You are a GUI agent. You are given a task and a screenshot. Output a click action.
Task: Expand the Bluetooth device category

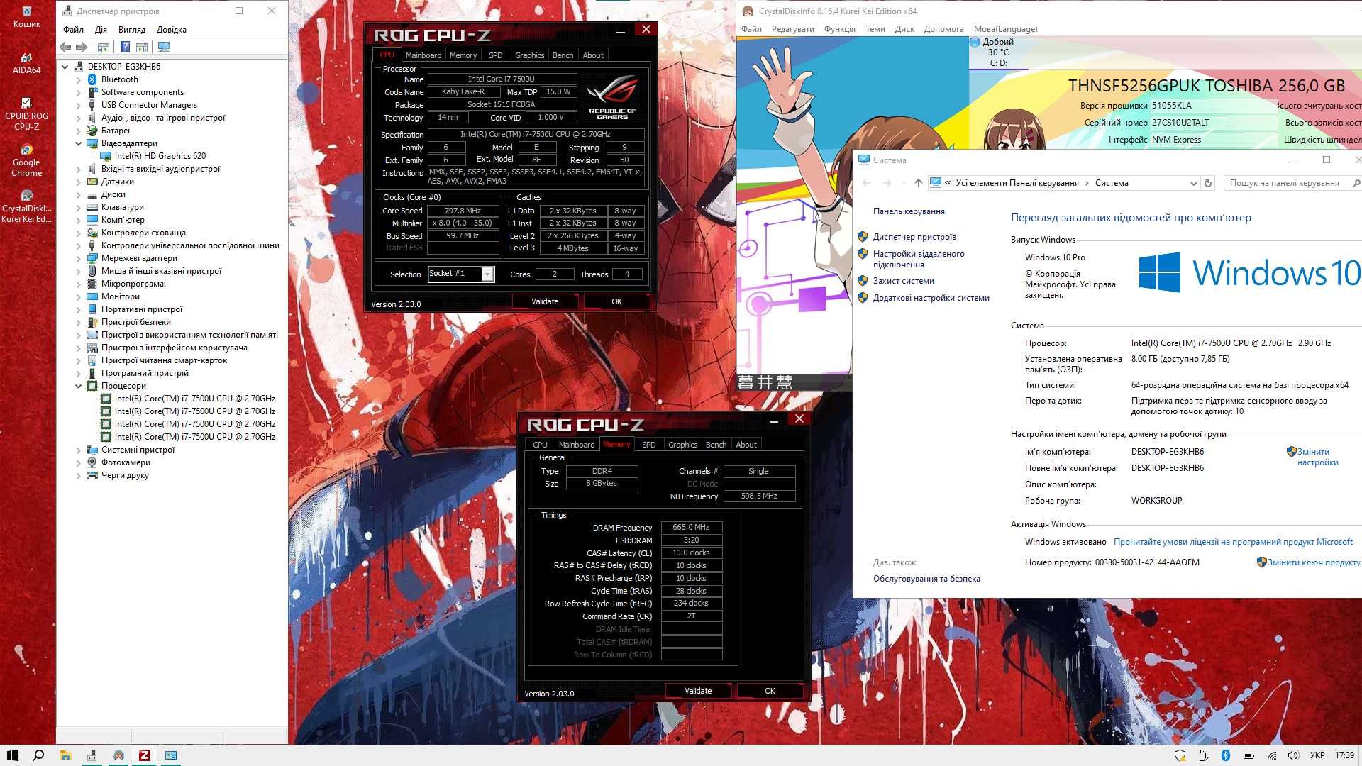click(x=79, y=79)
